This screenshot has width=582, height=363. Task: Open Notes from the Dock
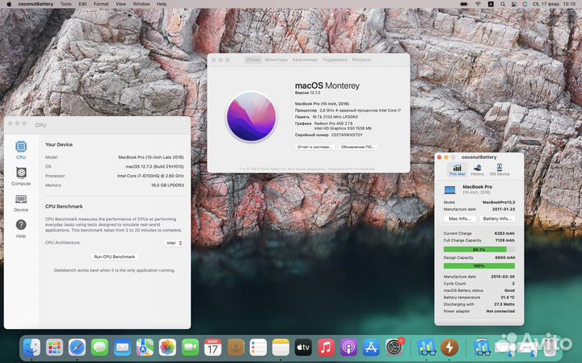point(280,348)
